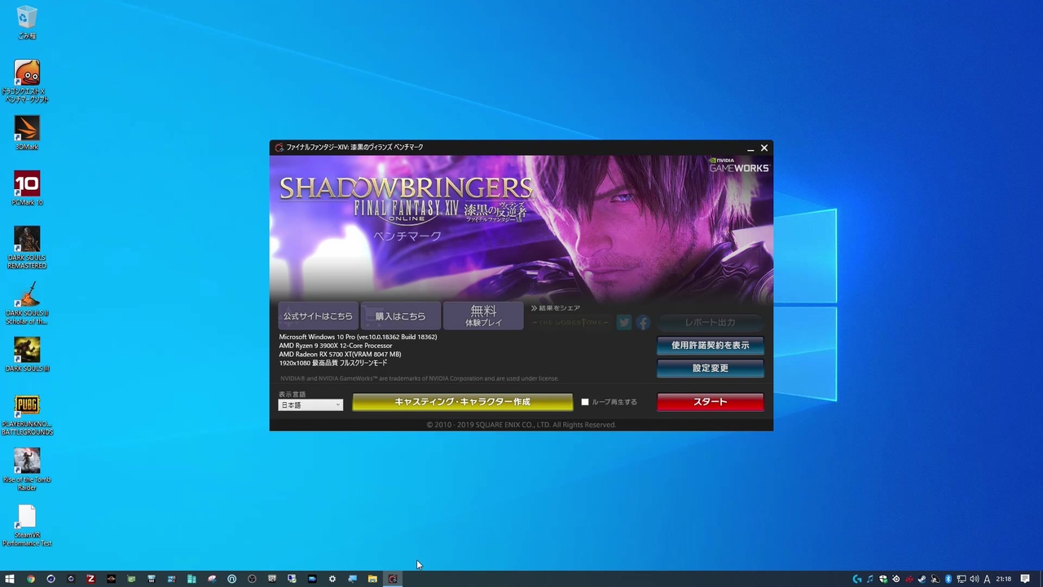Select the DARK SOULS REMASTERED desktop icon
Screen dimensions: 1043x587
27,248
